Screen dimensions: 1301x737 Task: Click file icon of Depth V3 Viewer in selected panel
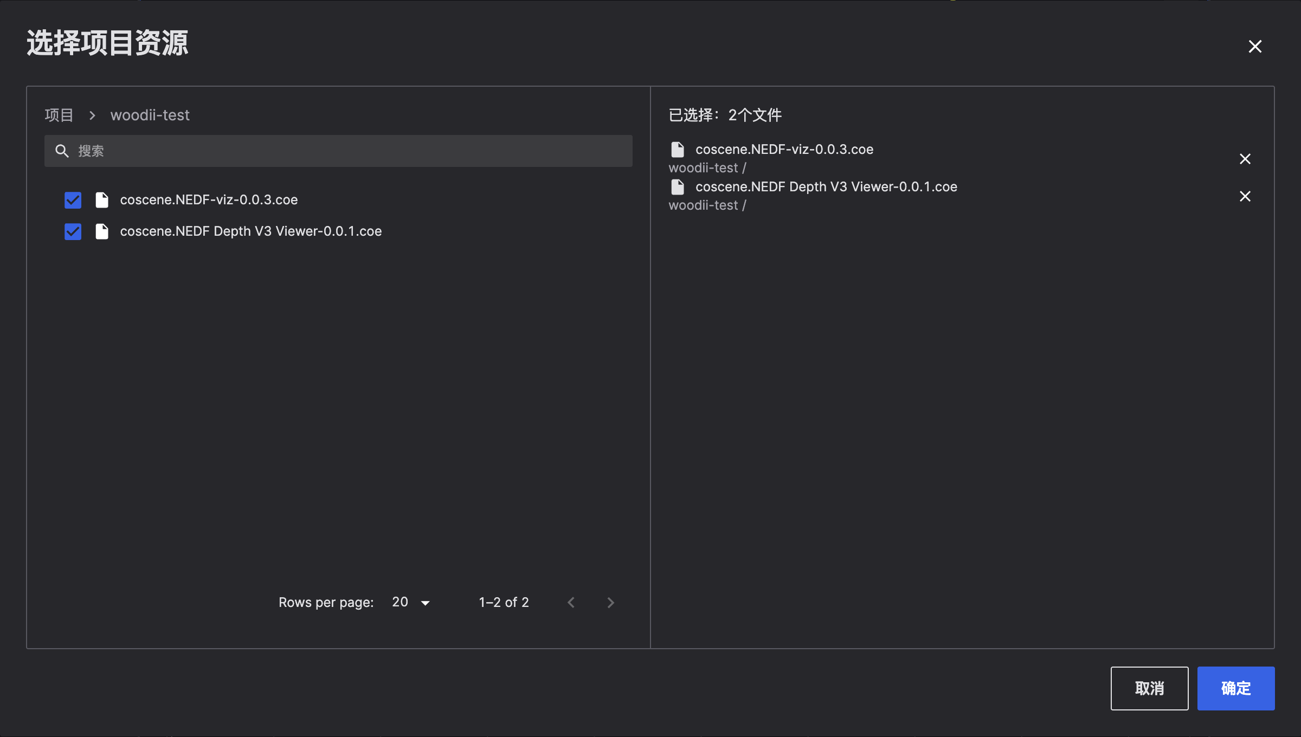click(x=678, y=187)
